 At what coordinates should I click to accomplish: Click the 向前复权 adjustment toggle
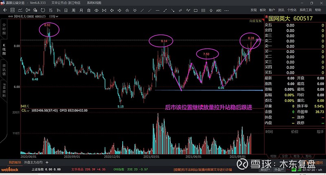(256, 21)
